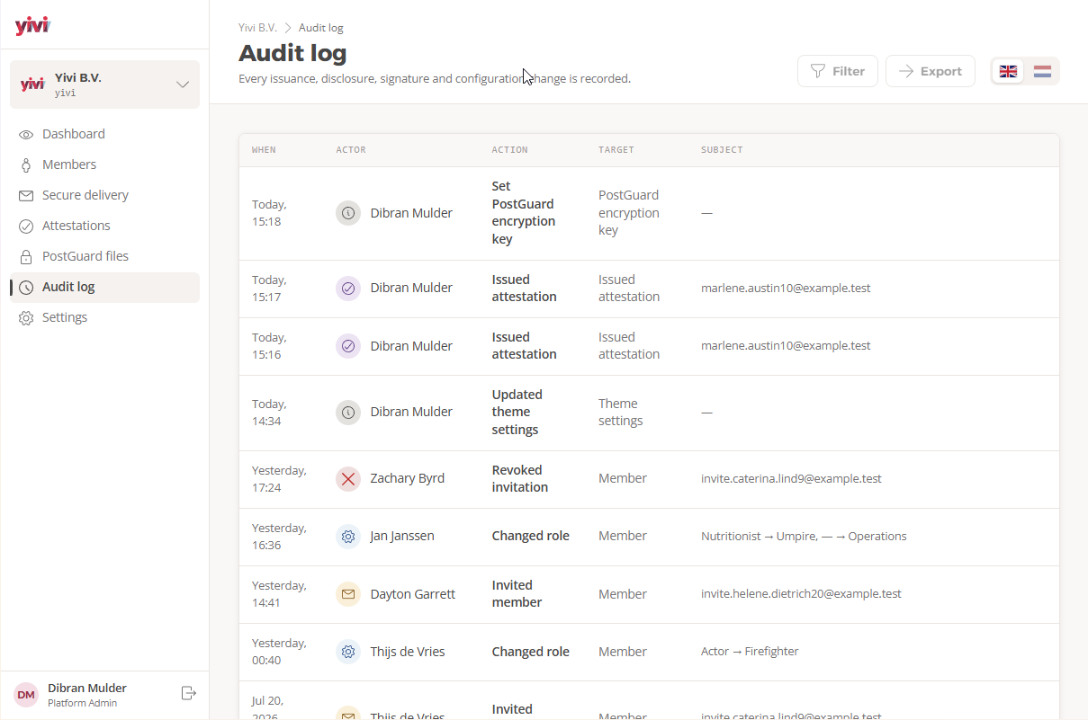Click the Yivi logo at top left
The height and width of the screenshot is (720, 1088).
pos(32,26)
